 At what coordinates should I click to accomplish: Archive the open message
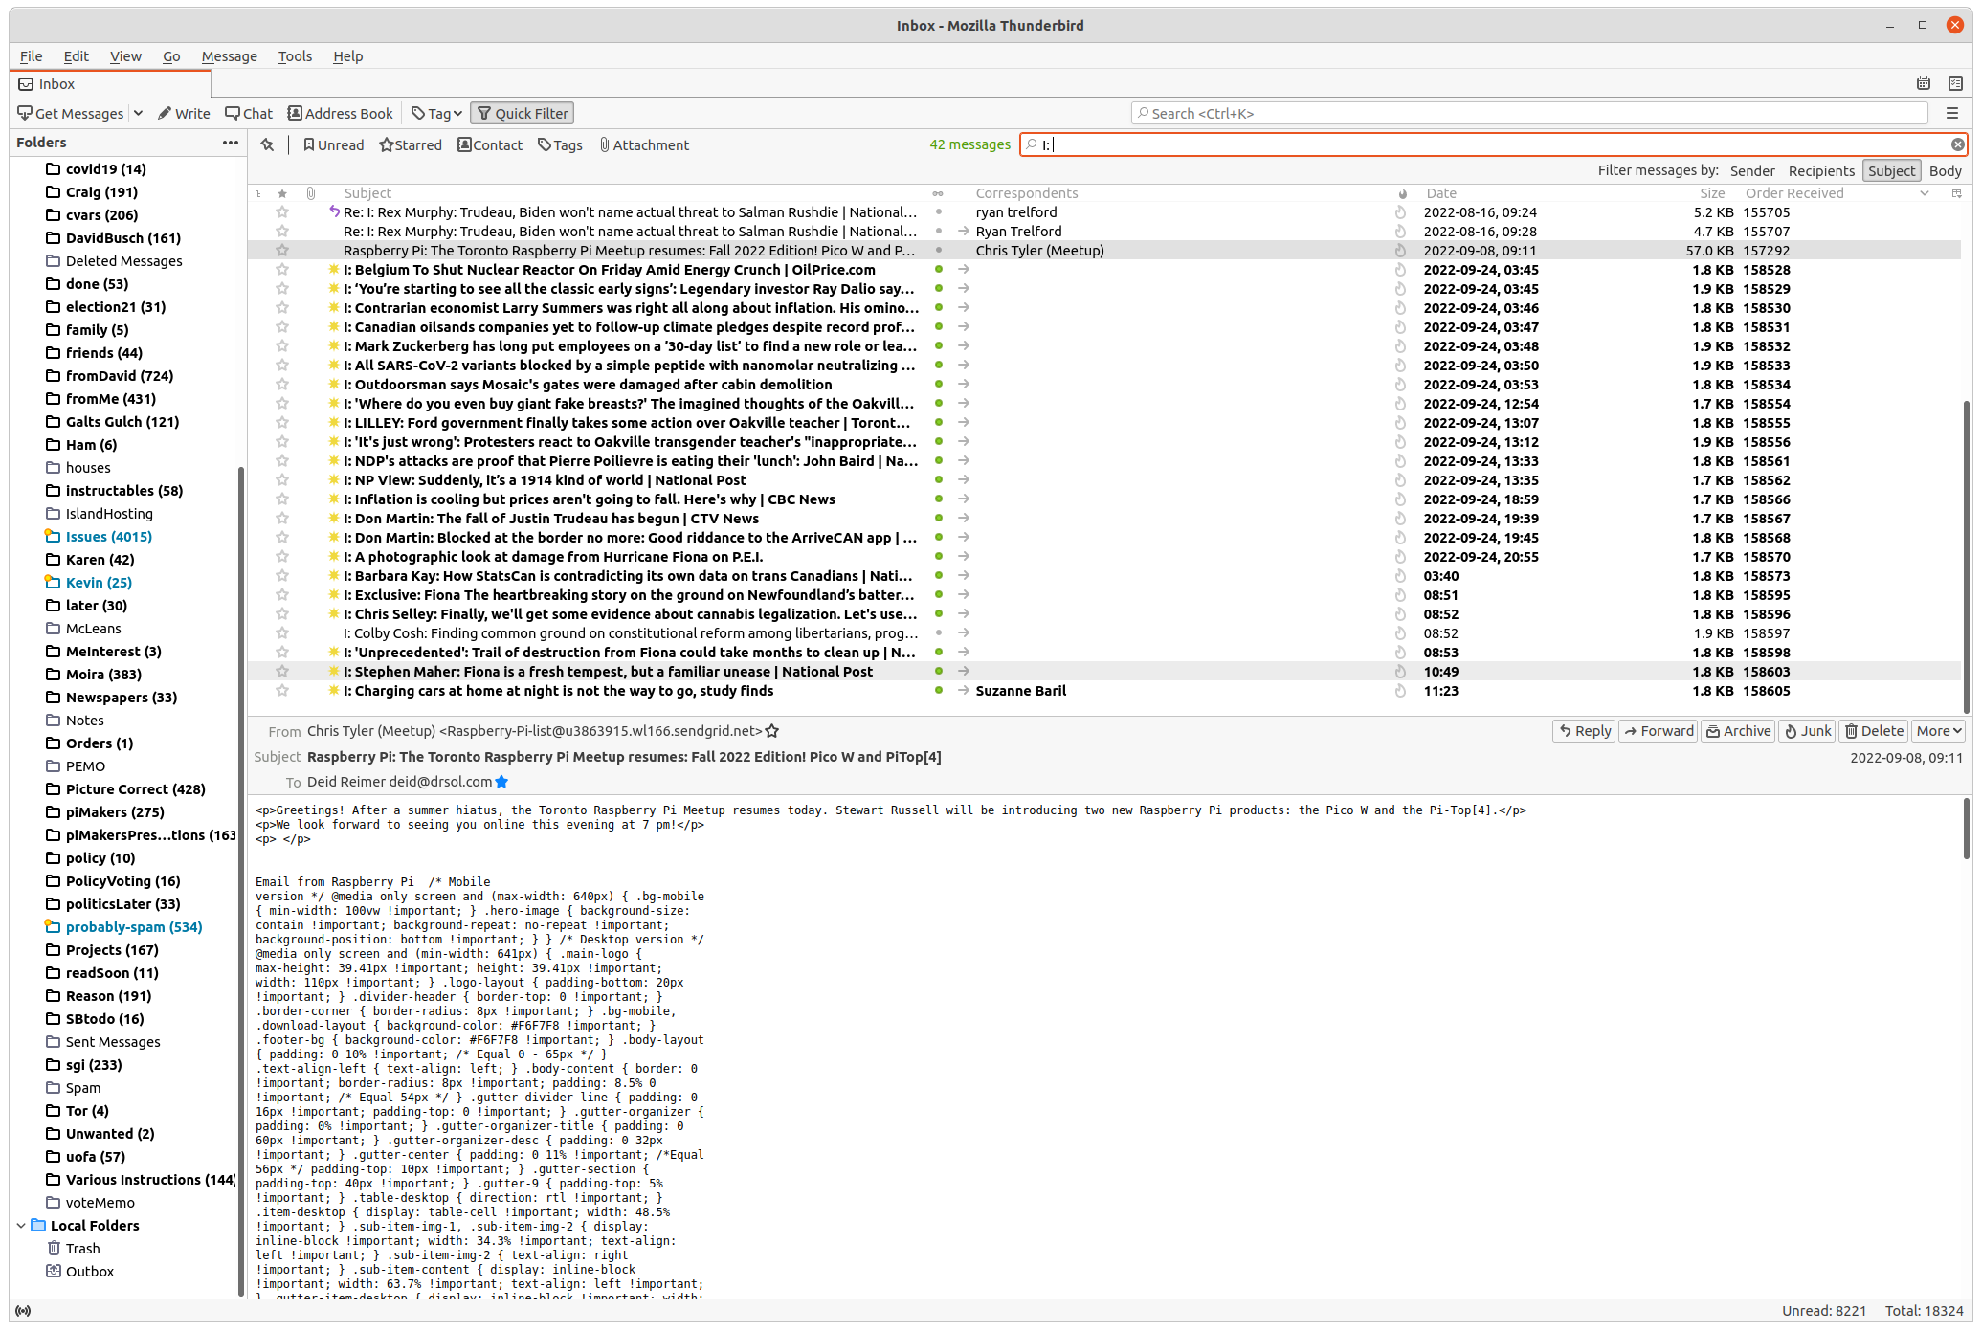(x=1738, y=731)
